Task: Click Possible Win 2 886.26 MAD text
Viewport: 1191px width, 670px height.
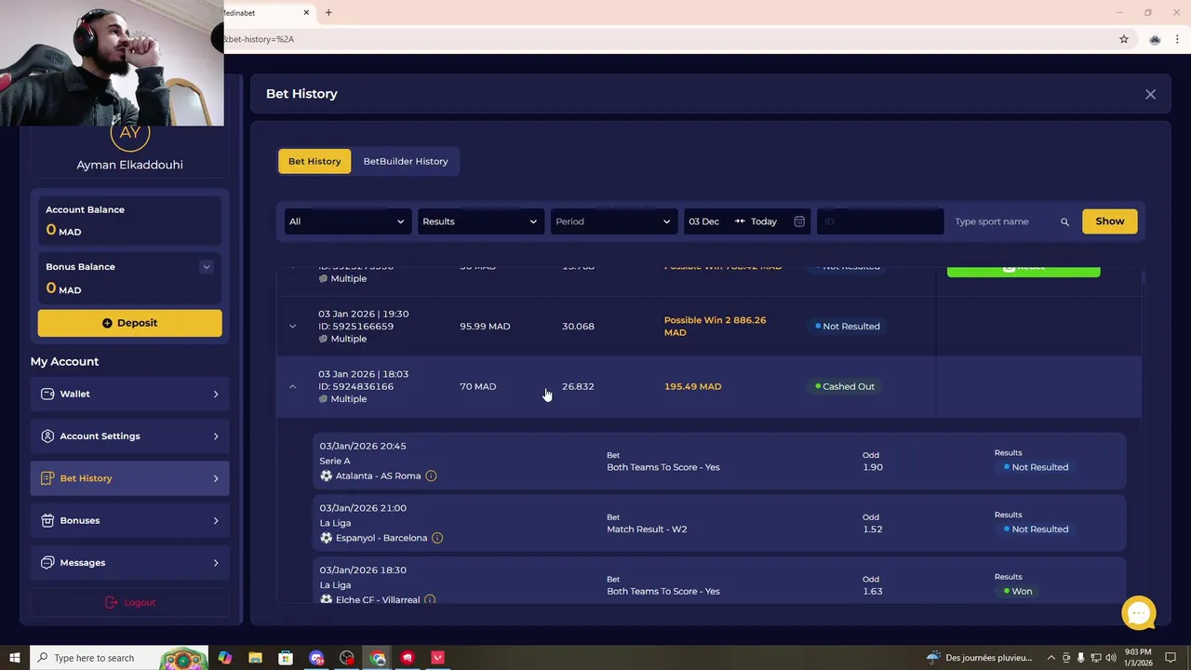Action: coord(715,326)
